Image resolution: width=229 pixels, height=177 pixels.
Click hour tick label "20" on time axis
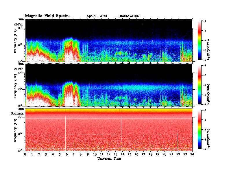coord(165,154)
